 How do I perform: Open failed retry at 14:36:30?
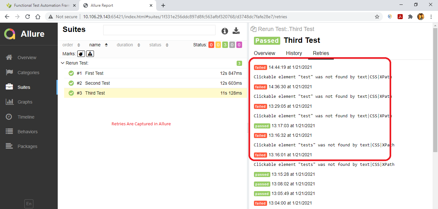283,87
